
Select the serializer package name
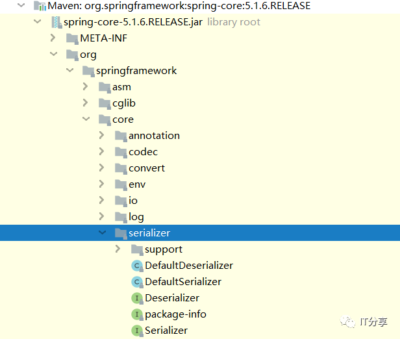(149, 233)
